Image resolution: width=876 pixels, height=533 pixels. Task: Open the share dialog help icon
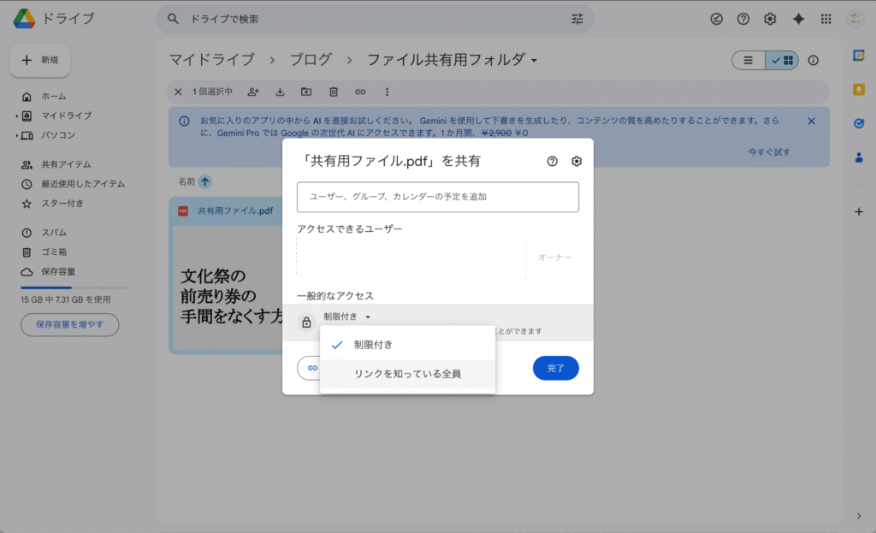pyautogui.click(x=552, y=162)
